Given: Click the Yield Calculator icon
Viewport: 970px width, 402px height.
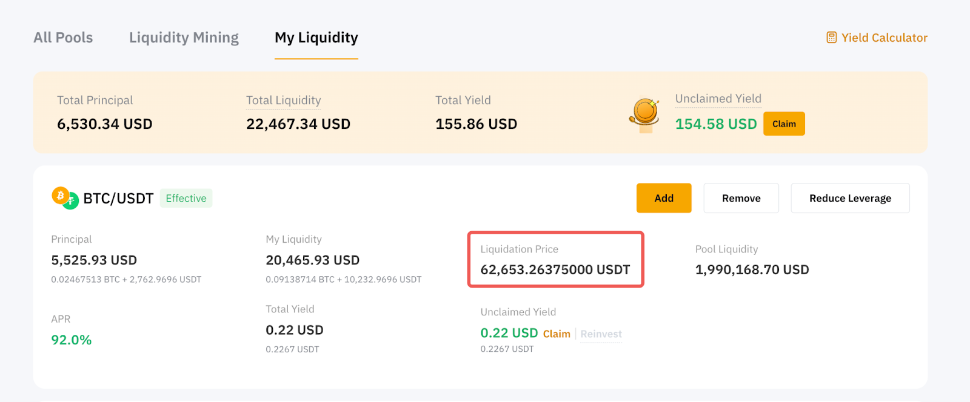Looking at the screenshot, I should (831, 38).
